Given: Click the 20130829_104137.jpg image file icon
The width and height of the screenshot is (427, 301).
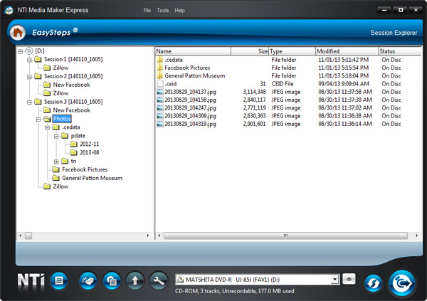Looking at the screenshot, I should tap(160, 92).
